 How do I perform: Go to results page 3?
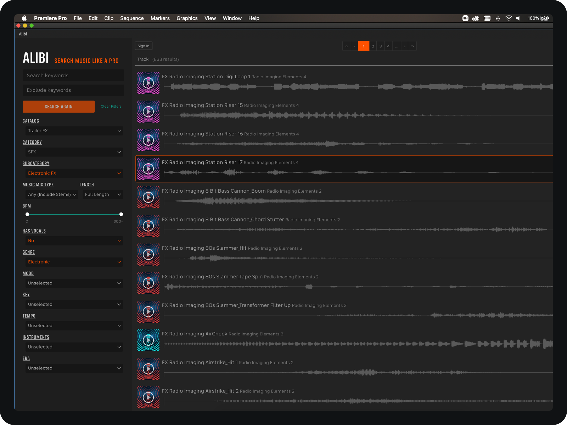point(381,46)
